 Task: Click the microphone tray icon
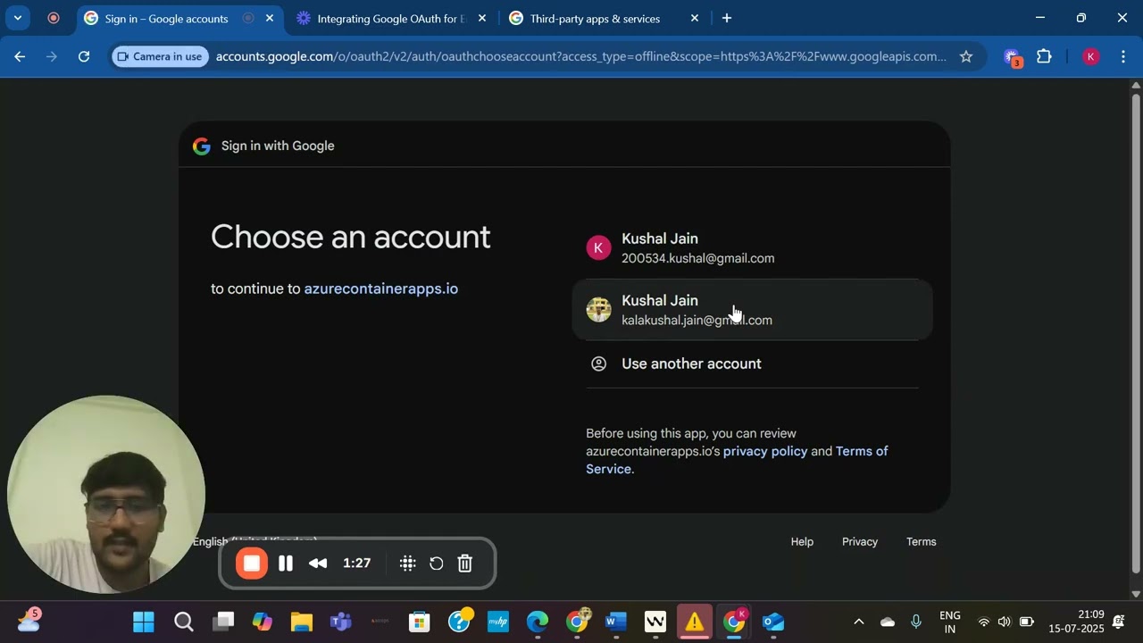click(x=916, y=622)
